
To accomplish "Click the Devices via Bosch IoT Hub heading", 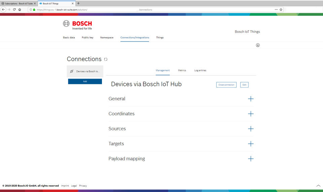I will (146, 84).
